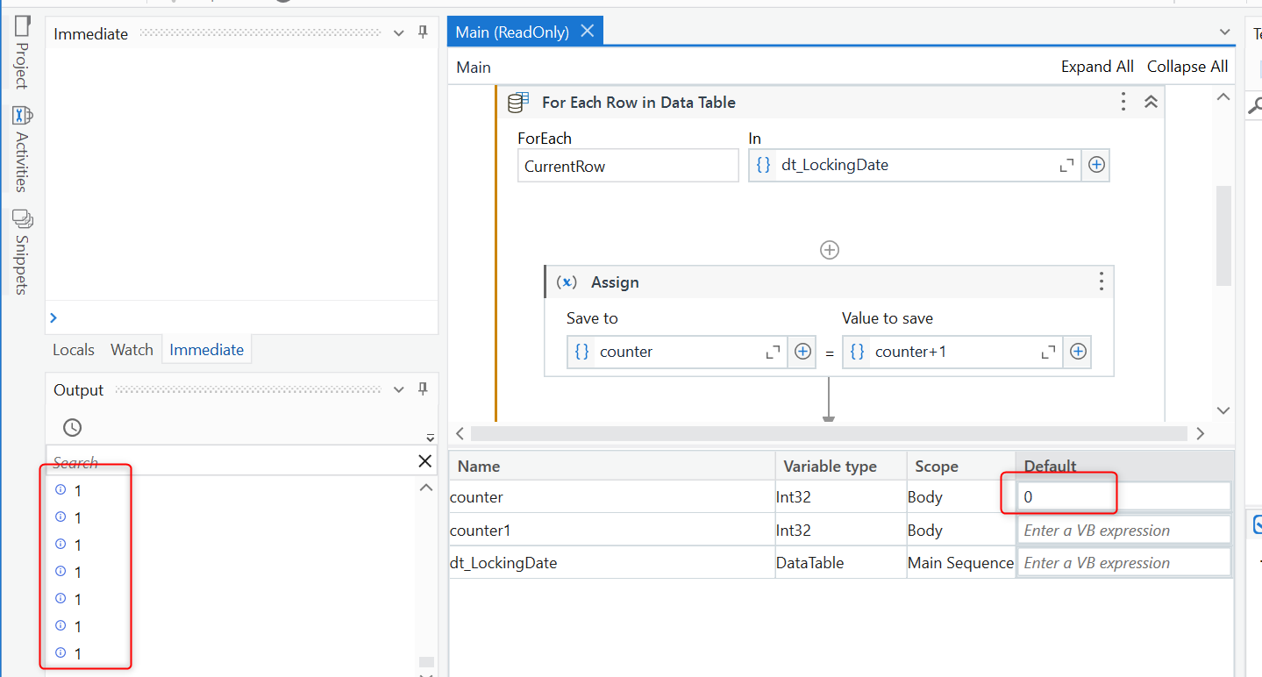
Task: Click dt_LockingDate default value field
Action: pos(1124,563)
